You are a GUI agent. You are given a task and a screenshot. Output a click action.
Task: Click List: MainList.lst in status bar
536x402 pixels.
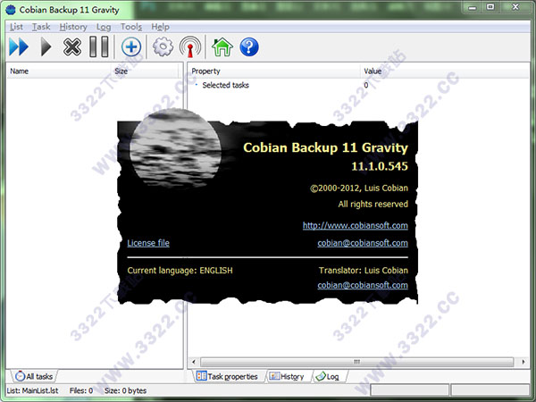click(x=33, y=390)
